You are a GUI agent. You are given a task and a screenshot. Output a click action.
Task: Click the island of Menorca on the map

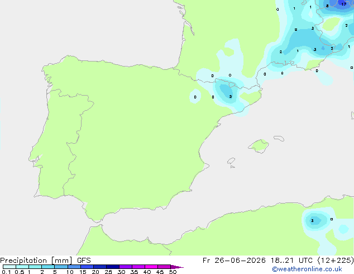pyautogui.click(x=279, y=138)
